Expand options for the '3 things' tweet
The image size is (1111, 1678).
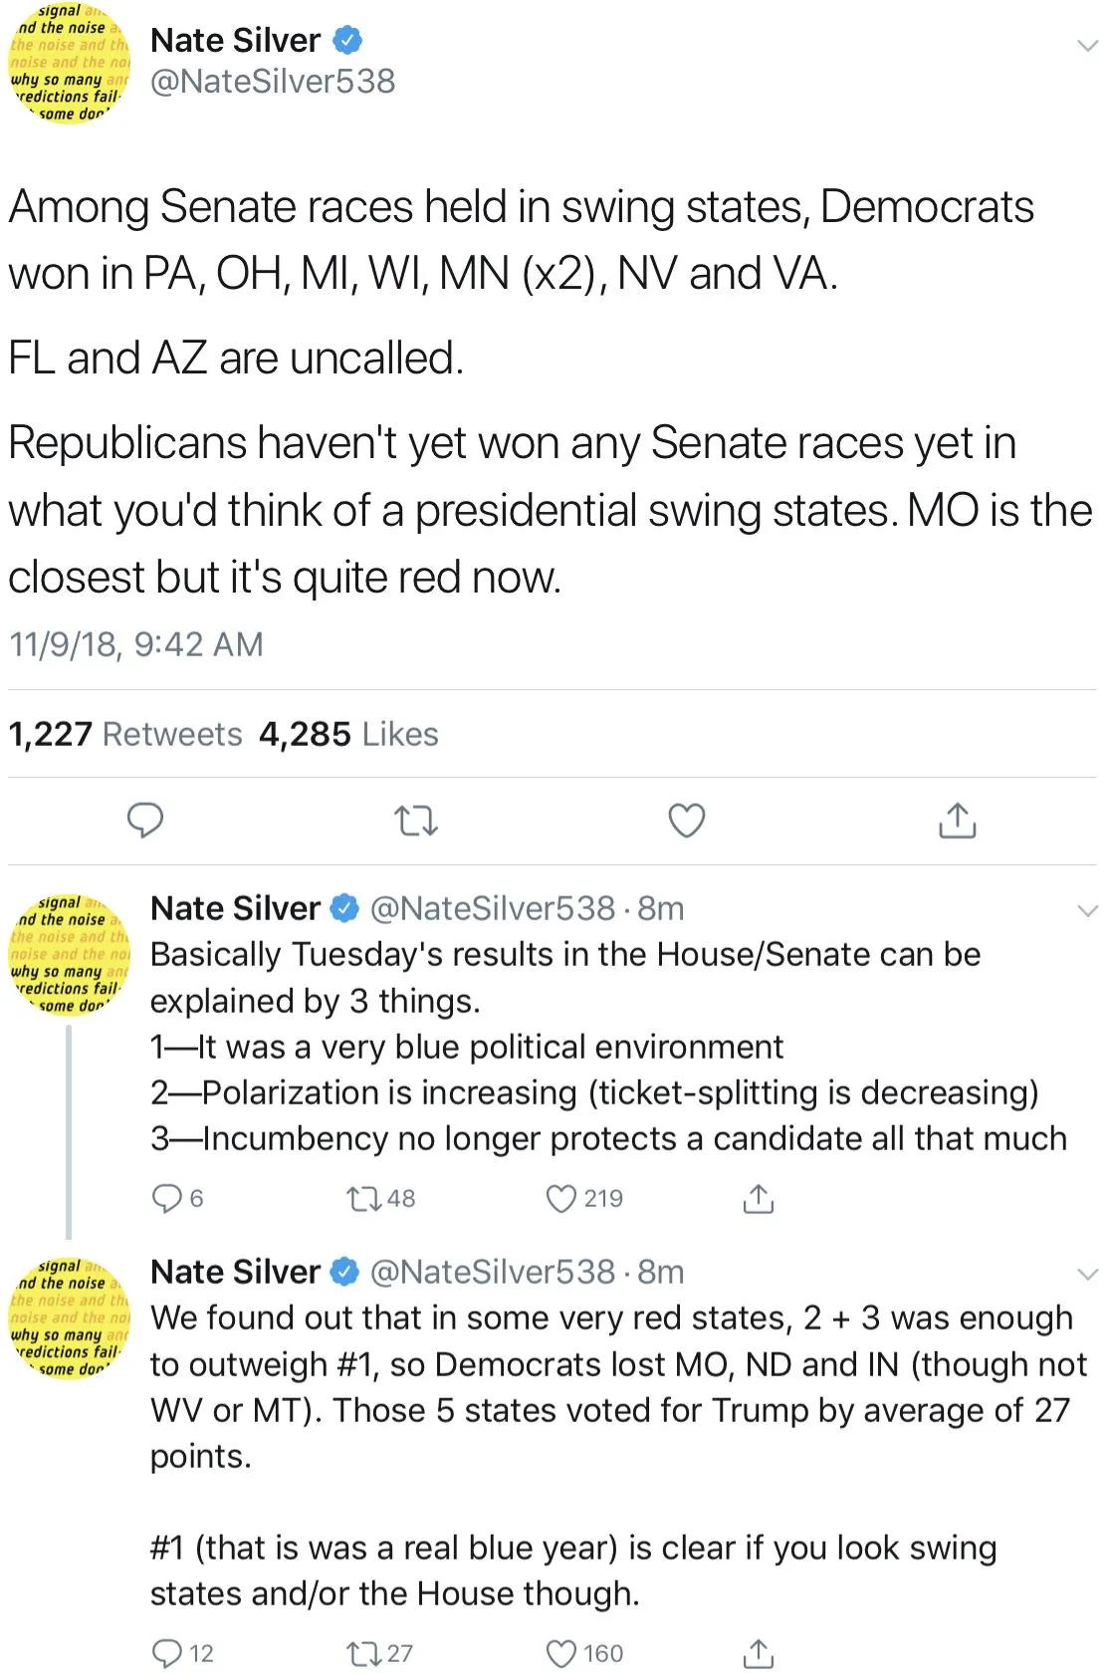(1088, 910)
